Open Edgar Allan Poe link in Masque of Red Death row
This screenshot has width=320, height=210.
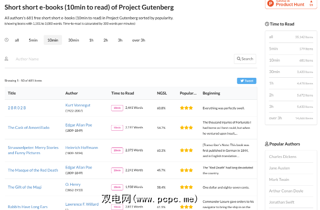click(79, 168)
